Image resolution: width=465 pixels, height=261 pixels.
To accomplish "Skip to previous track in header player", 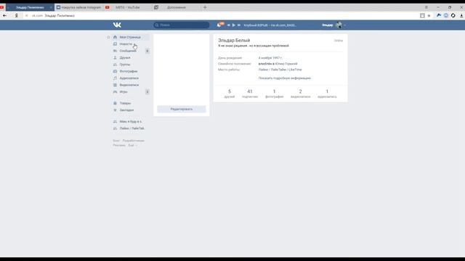I will tap(228, 25).
